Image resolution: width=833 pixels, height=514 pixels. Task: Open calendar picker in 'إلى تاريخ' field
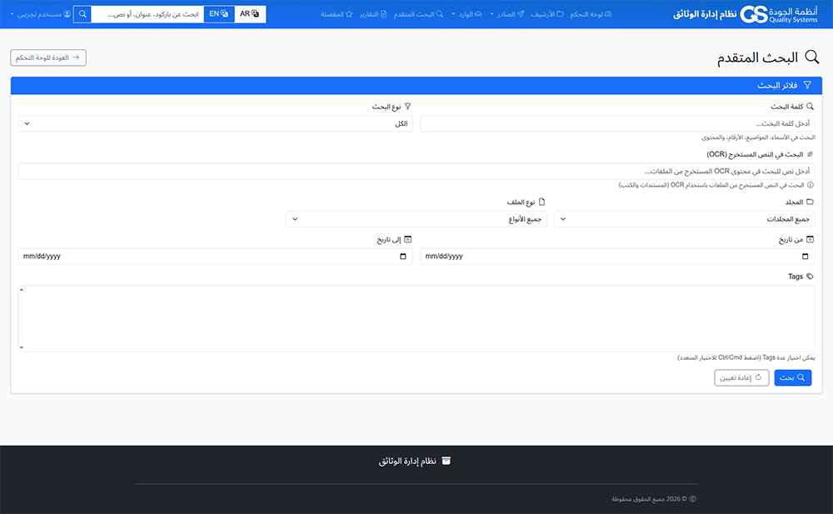[404, 257]
